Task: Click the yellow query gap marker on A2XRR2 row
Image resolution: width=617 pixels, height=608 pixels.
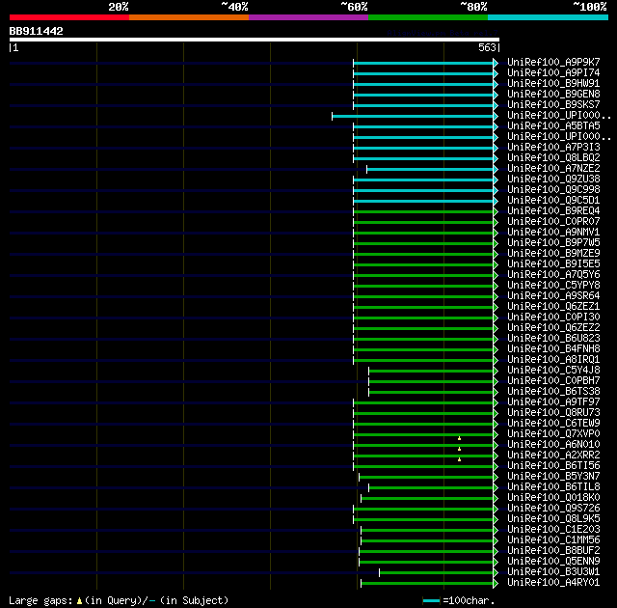Action: point(459,459)
